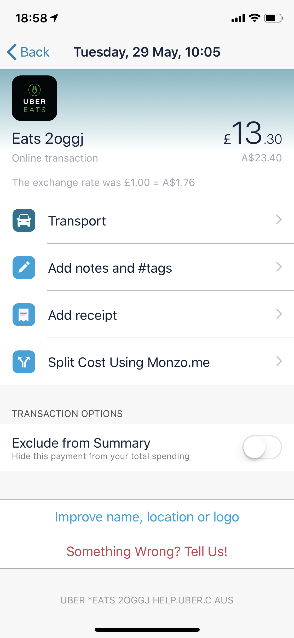Tap the pencil notes icon
294x638 pixels.
[24, 267]
